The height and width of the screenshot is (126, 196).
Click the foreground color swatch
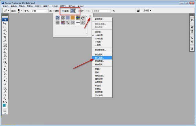coord(4,105)
